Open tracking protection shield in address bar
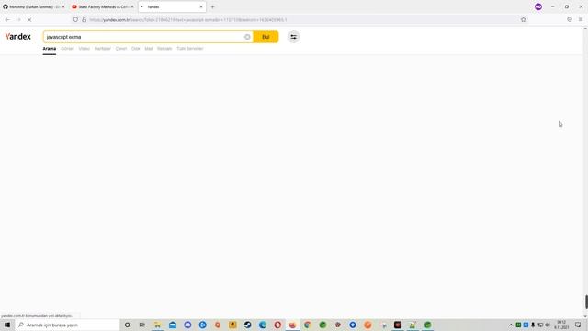The height and width of the screenshot is (331, 588). [75, 20]
